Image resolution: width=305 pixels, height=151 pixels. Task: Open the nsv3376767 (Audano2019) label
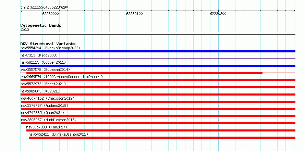[x=45, y=105]
